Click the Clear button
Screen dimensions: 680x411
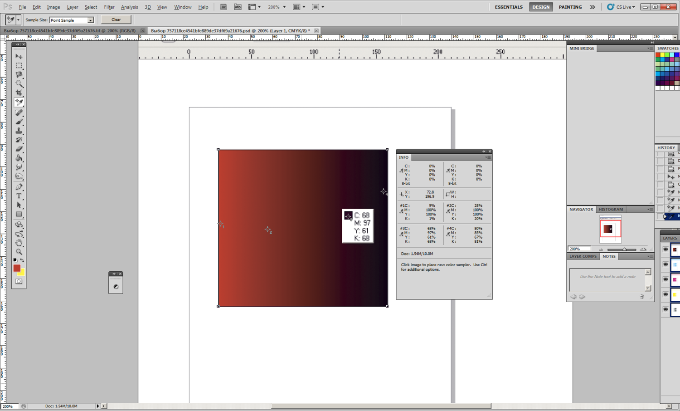tap(116, 20)
